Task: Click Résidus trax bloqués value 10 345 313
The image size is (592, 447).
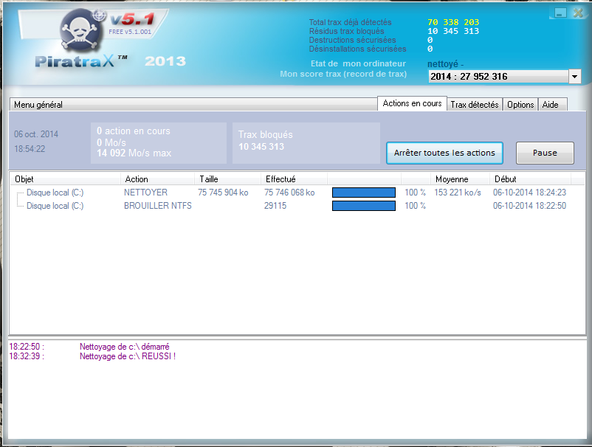Action: coord(453,31)
